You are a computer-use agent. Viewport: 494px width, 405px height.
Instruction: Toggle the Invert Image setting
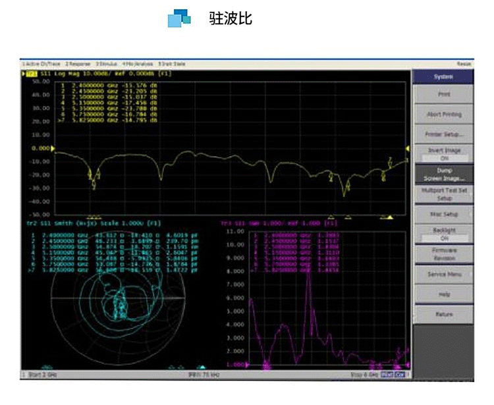point(443,154)
